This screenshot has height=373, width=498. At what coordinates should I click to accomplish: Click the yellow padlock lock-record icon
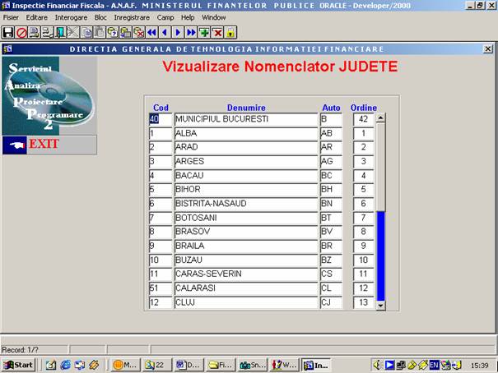[x=230, y=33]
